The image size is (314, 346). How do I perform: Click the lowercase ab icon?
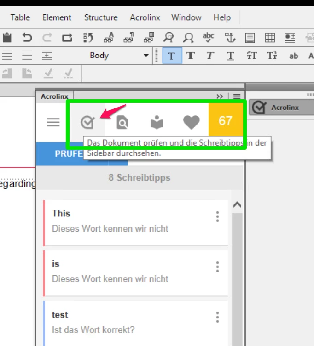point(294,56)
